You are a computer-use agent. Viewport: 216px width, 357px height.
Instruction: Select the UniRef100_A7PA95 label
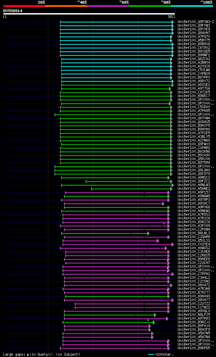click(x=194, y=111)
